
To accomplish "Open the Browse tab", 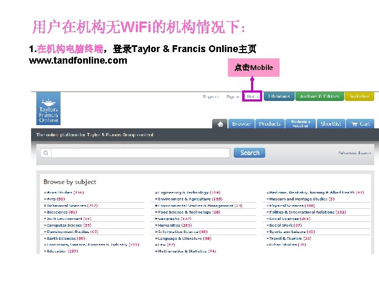I will point(241,124).
